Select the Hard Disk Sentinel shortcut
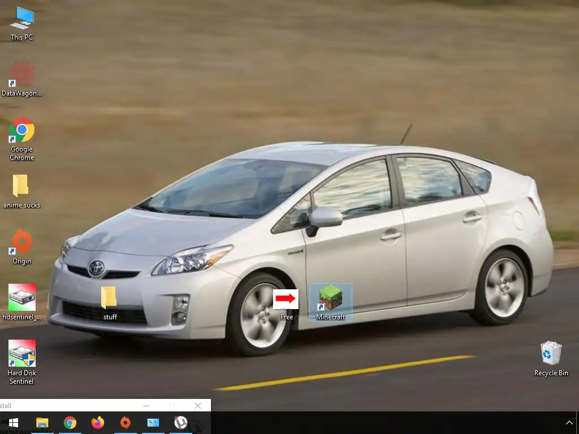Viewport: 579px width, 434px height. click(x=22, y=354)
